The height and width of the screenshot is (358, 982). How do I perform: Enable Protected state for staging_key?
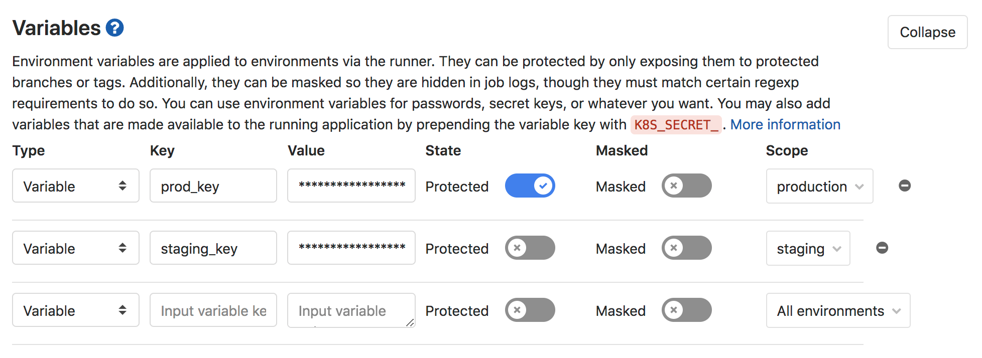tap(530, 247)
